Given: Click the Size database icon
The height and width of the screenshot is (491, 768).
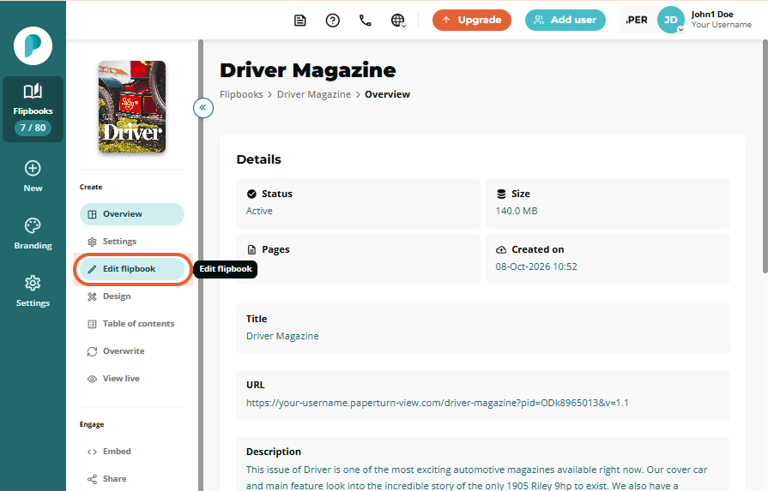Looking at the screenshot, I should coord(501,195).
